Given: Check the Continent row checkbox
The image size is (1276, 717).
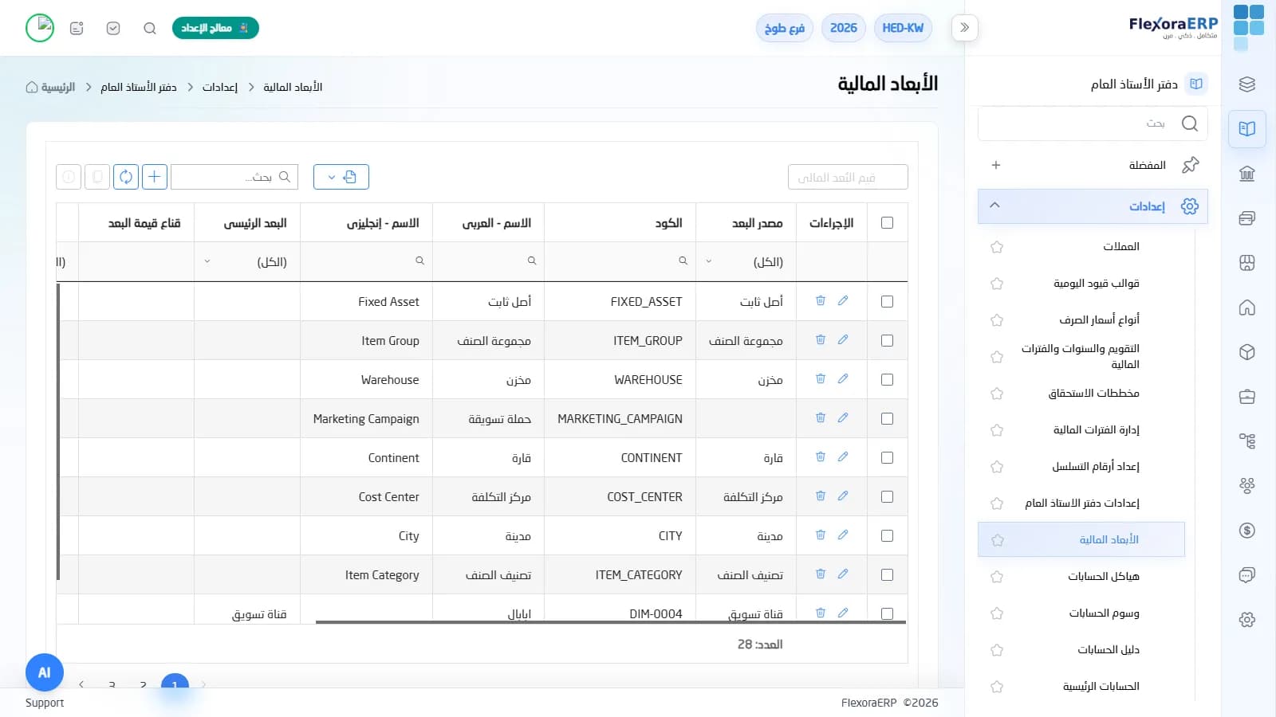Looking at the screenshot, I should (x=887, y=457).
